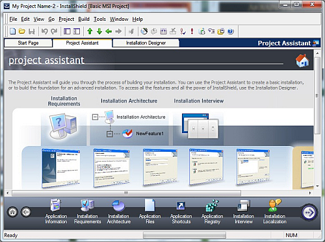Select the Application Files page icon
This screenshot has width=325, height=242.
click(149, 205)
